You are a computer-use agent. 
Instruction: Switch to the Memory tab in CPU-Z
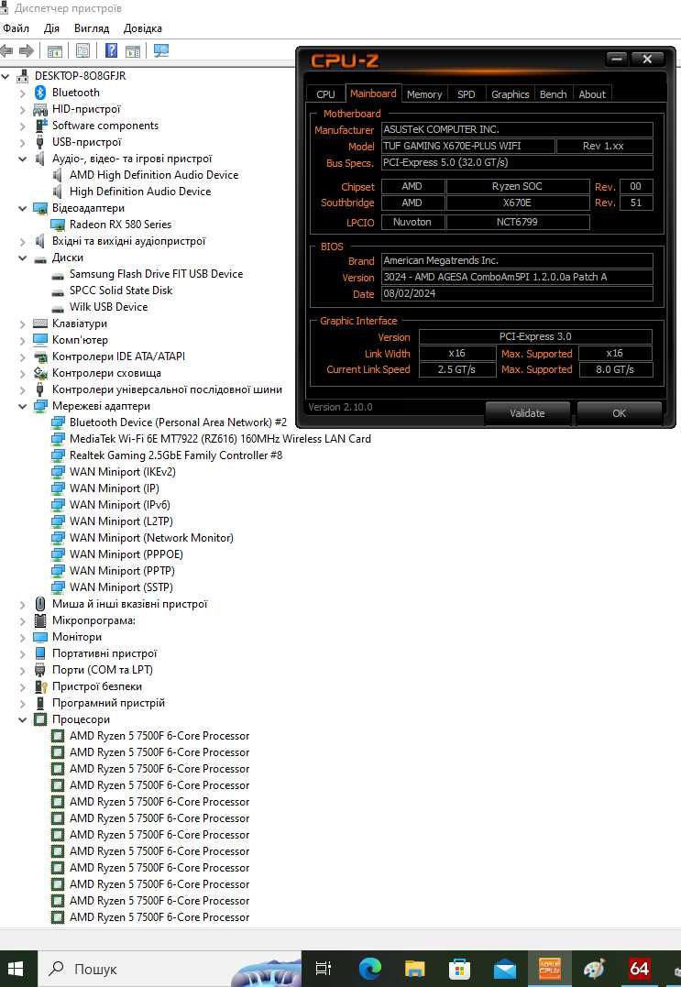coord(424,93)
